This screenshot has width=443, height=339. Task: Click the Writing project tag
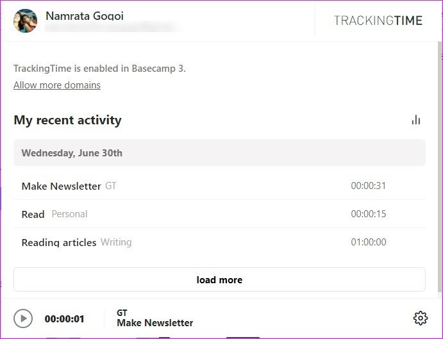point(116,242)
